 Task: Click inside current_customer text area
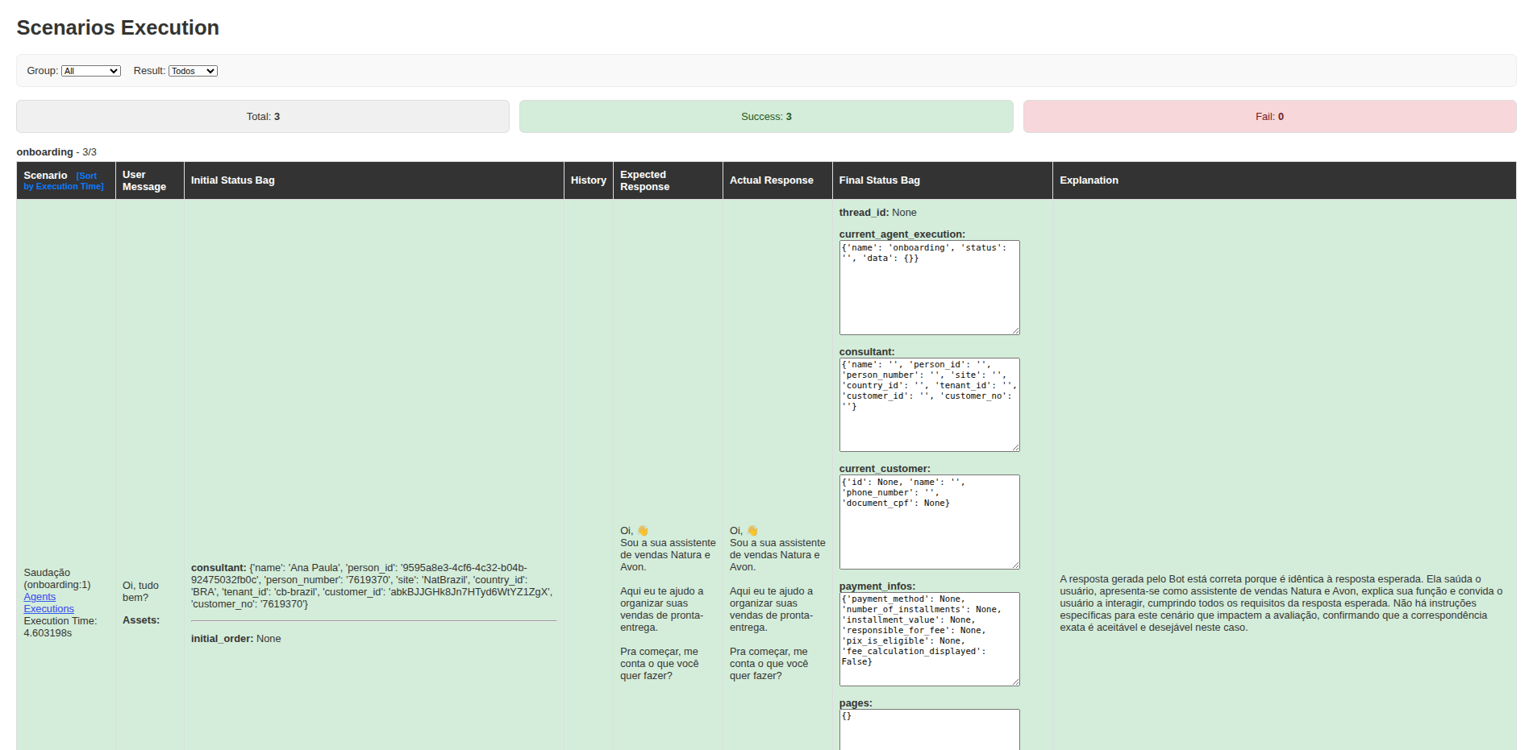(x=929, y=522)
